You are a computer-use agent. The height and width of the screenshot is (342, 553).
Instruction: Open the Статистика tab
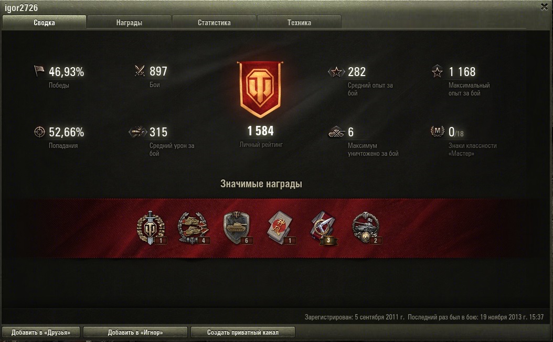(x=214, y=22)
